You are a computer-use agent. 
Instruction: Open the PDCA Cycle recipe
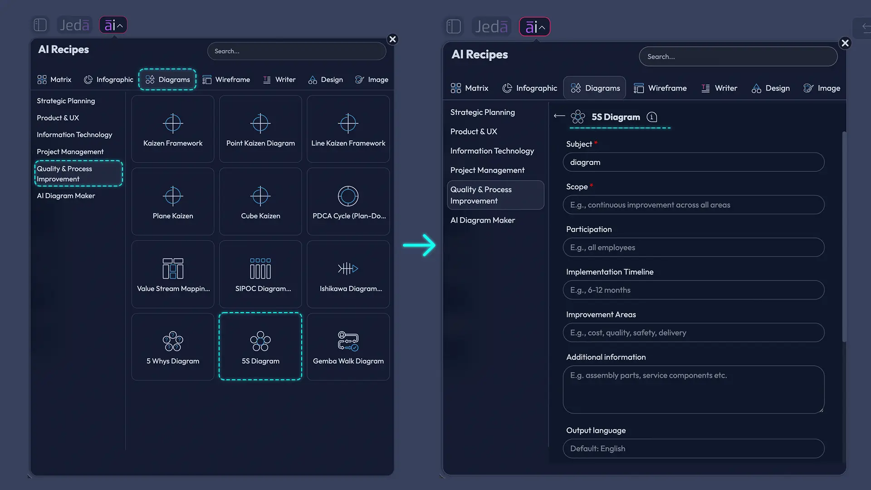point(348,201)
